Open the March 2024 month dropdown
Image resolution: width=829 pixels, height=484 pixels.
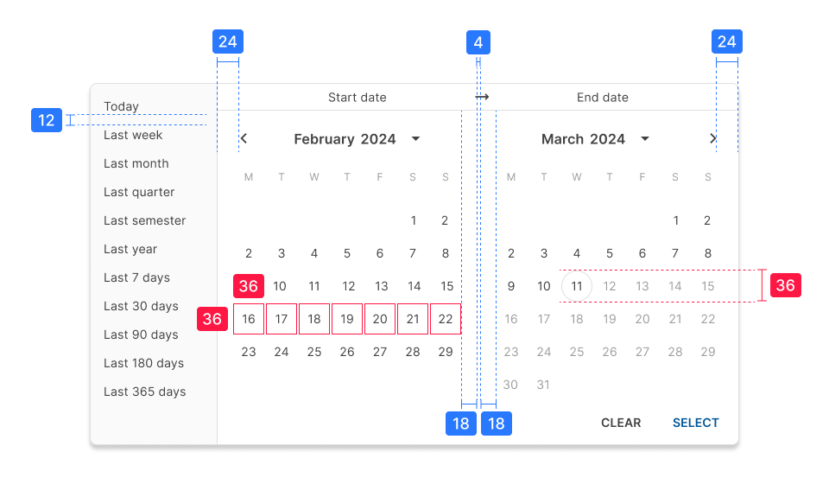click(644, 139)
